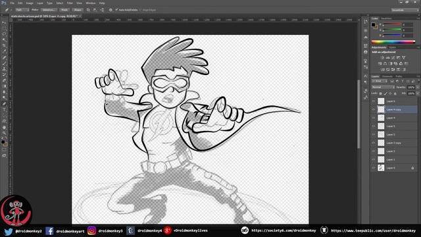Click the Make Mask button
Viewport: 421px width, 237px height.
(64, 10)
